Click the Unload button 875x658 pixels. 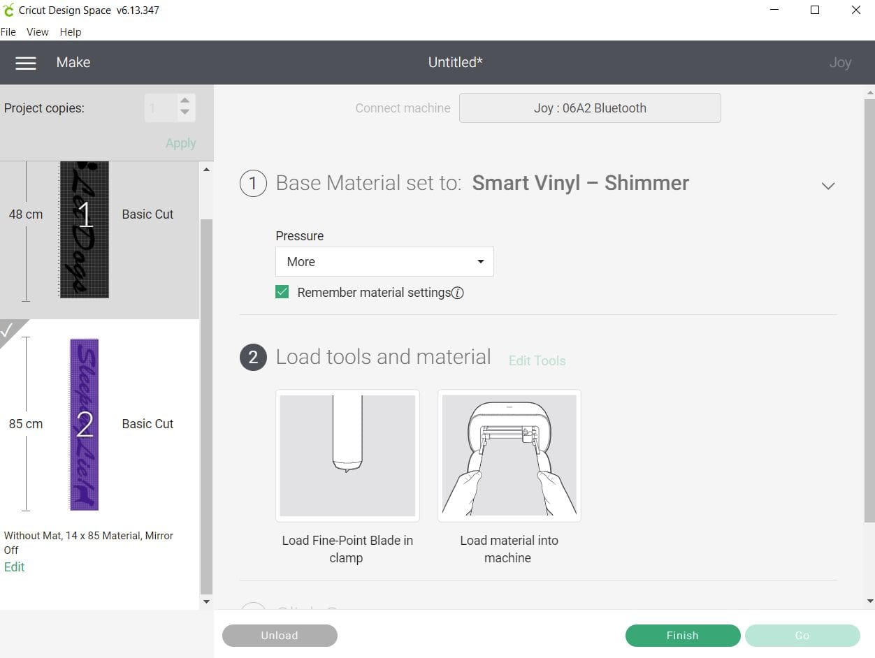tap(280, 636)
